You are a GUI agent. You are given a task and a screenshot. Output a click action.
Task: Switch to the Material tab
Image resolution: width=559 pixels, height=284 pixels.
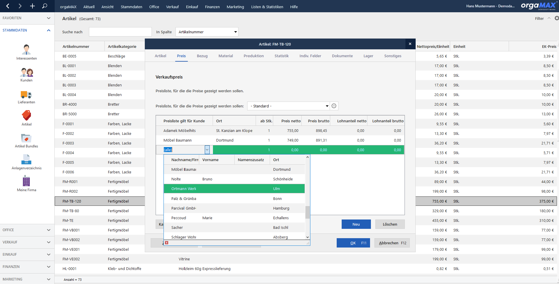point(226,56)
